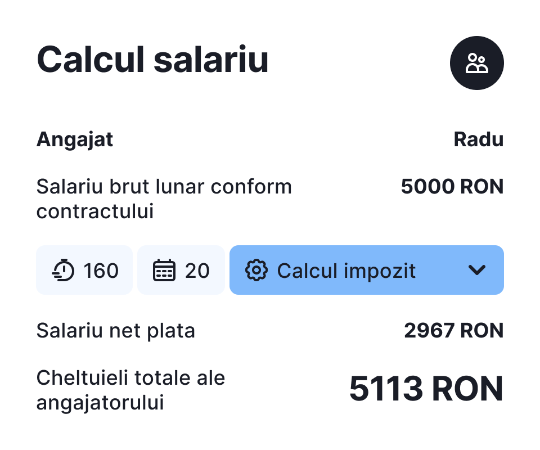Open the employees icon button
This screenshot has height=450, width=540.
tap(476, 63)
